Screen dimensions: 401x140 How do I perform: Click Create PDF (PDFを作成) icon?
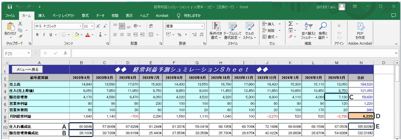360,31
